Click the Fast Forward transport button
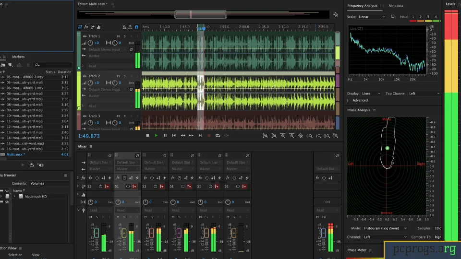This screenshot has width=461, height=259. pos(192,135)
